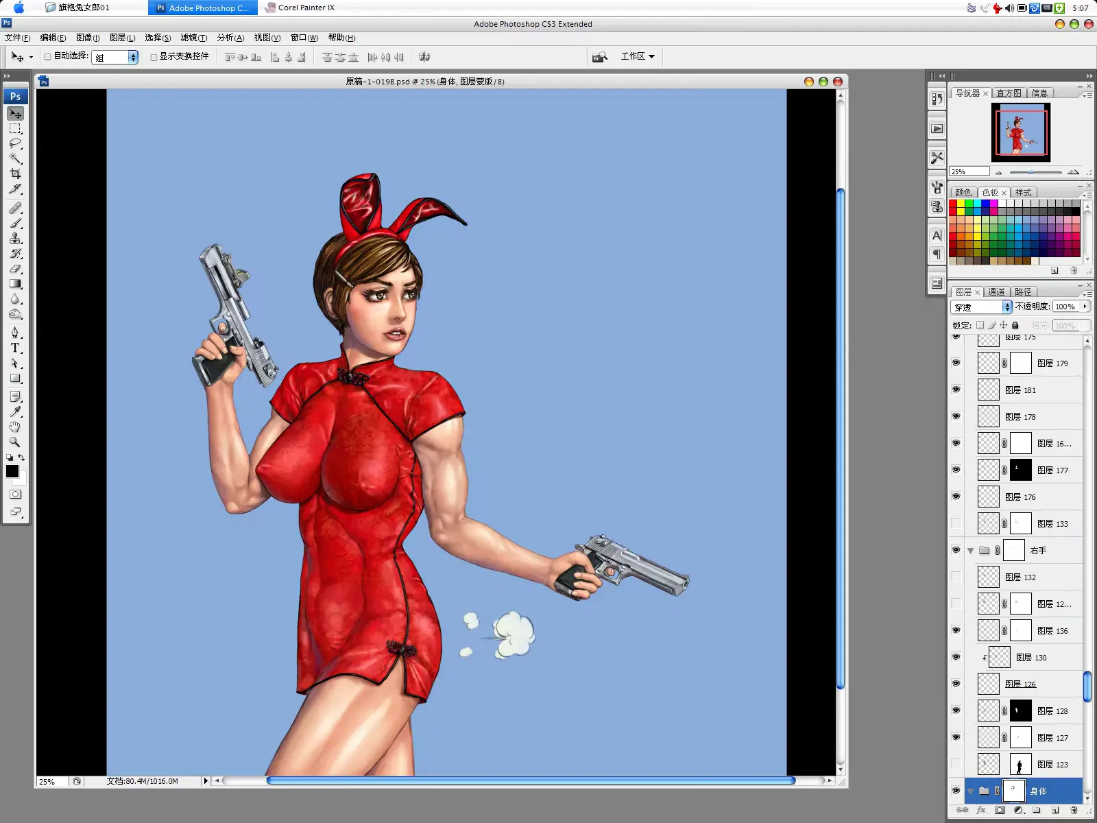Open tool preset picker arrow
This screenshot has width=1097, height=823.
[31, 58]
